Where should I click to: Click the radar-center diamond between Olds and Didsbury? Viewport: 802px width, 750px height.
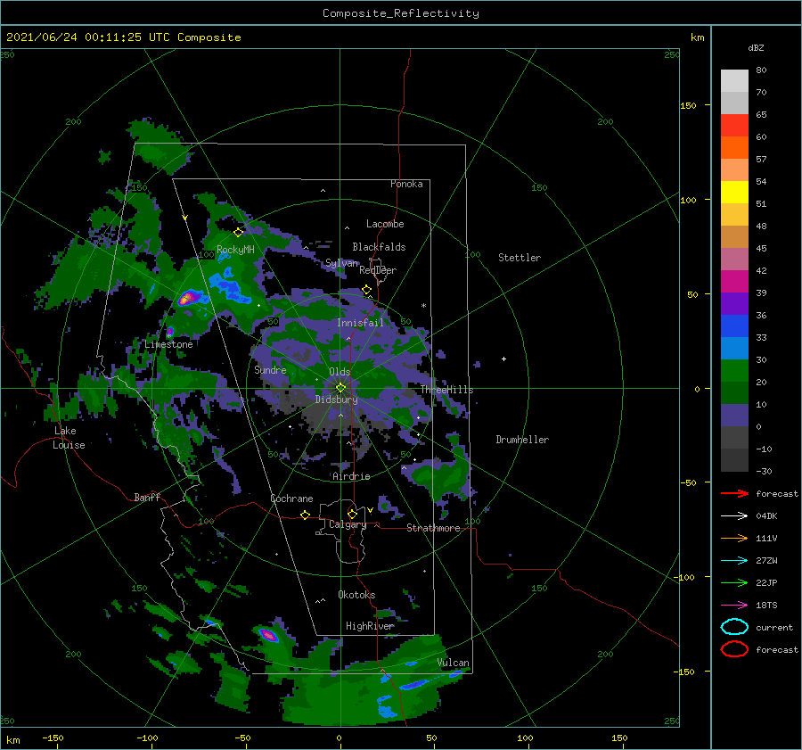coord(340,388)
